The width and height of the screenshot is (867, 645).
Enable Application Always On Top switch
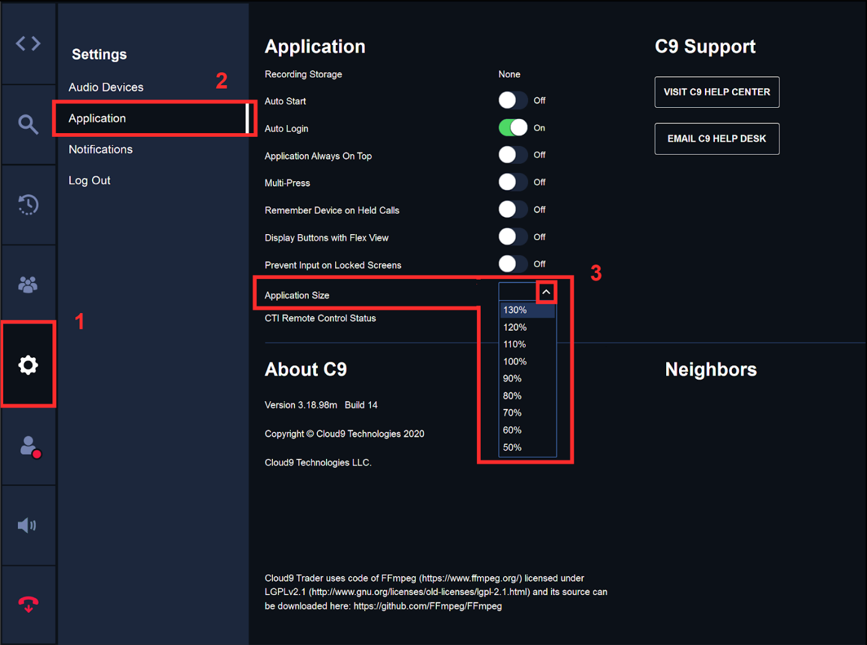pos(513,155)
